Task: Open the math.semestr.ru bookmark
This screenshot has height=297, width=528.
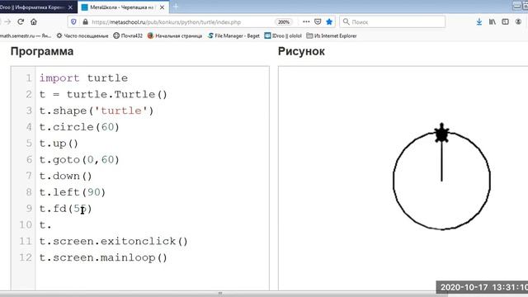Action: [x=26, y=35]
